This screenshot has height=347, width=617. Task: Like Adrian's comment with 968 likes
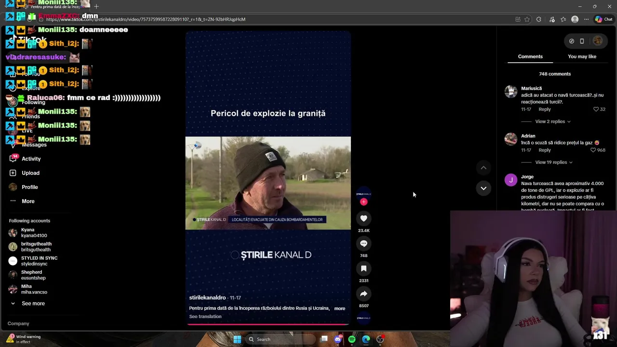(x=593, y=150)
